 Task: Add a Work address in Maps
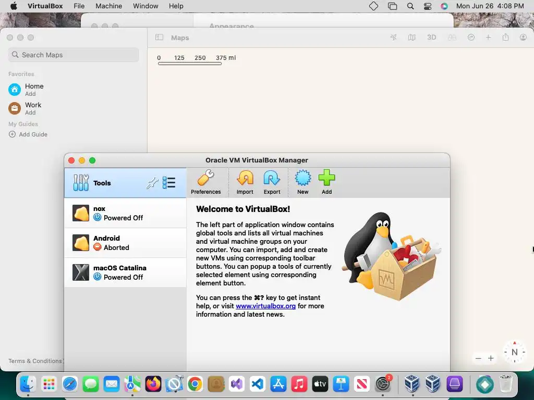[25, 108]
